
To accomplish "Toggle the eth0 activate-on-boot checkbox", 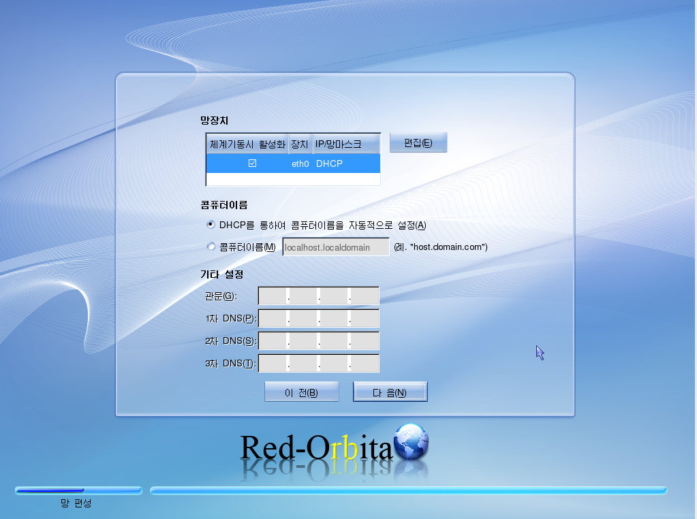I will tap(252, 163).
